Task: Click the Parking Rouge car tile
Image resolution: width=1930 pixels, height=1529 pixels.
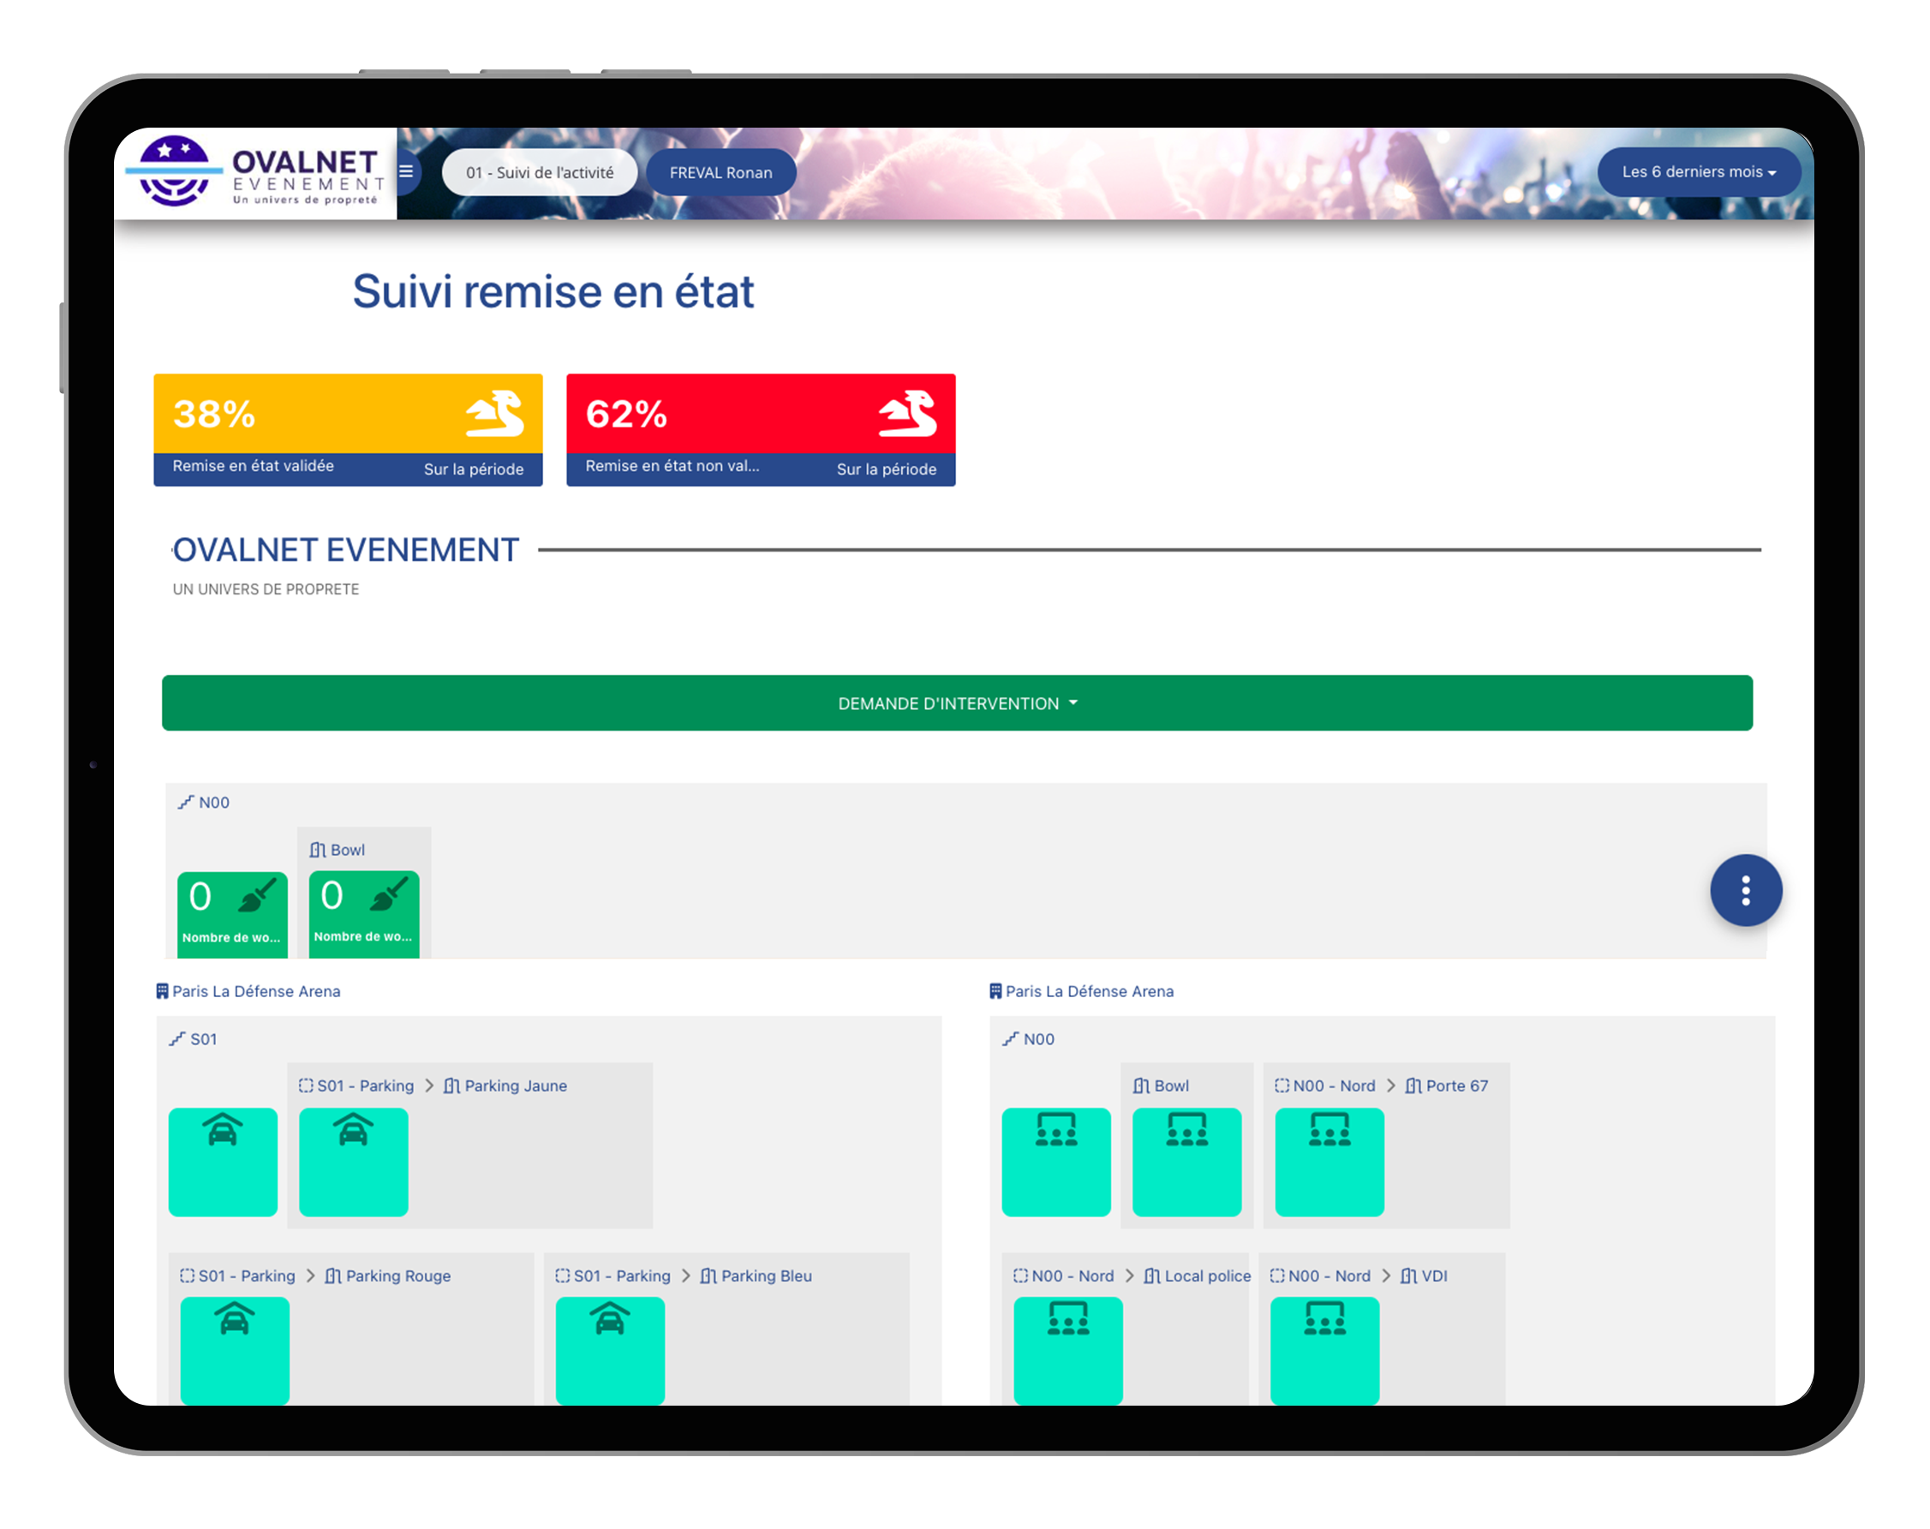Action: 235,1349
